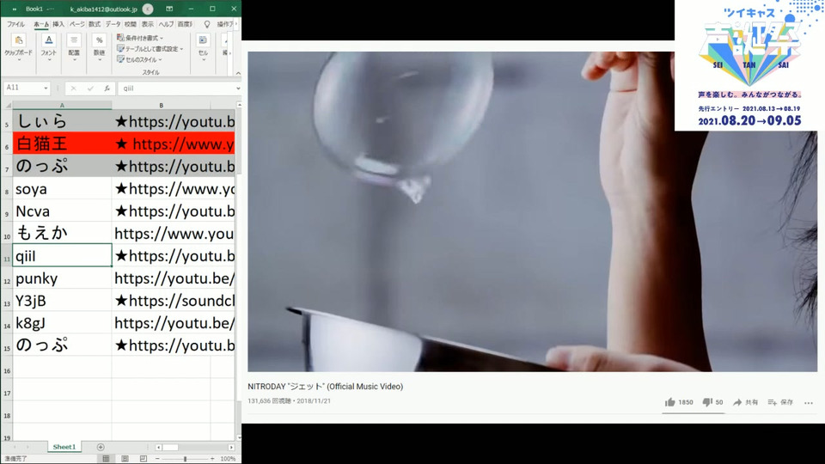Open the クリップボード paste group
Screen dimensions: 825x464
[18, 46]
